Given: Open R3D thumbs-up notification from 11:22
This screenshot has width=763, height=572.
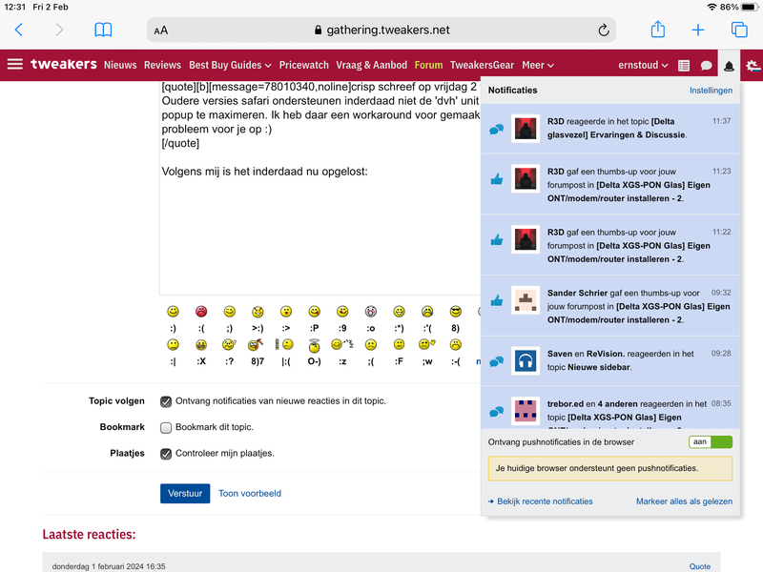Looking at the screenshot, I should coord(610,245).
